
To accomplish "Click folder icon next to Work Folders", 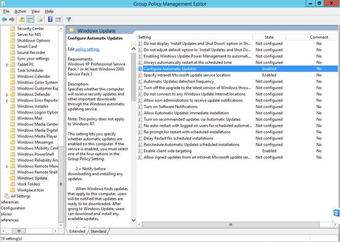I will coord(13,184).
